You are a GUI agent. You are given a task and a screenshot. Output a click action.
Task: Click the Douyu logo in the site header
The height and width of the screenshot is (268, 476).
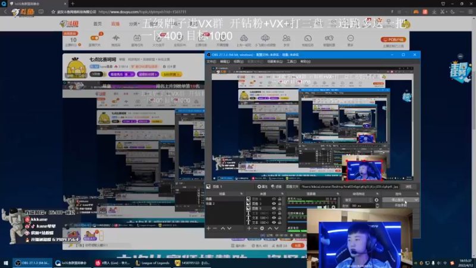point(69,24)
